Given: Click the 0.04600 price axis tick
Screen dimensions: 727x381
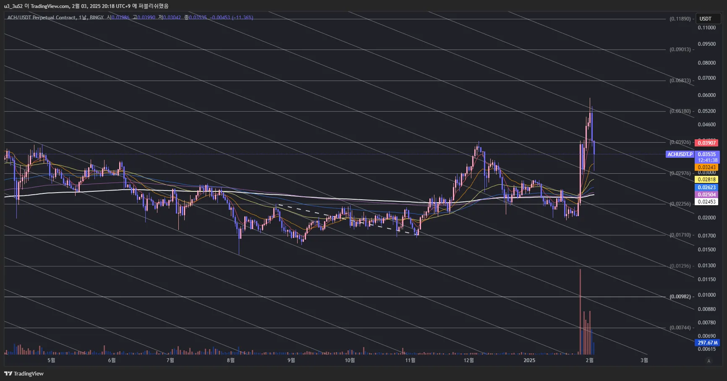Looking at the screenshot, I should coord(707,125).
